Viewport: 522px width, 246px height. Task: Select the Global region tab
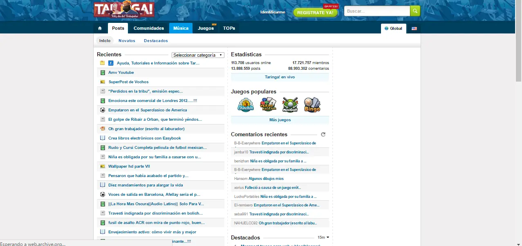click(x=394, y=29)
